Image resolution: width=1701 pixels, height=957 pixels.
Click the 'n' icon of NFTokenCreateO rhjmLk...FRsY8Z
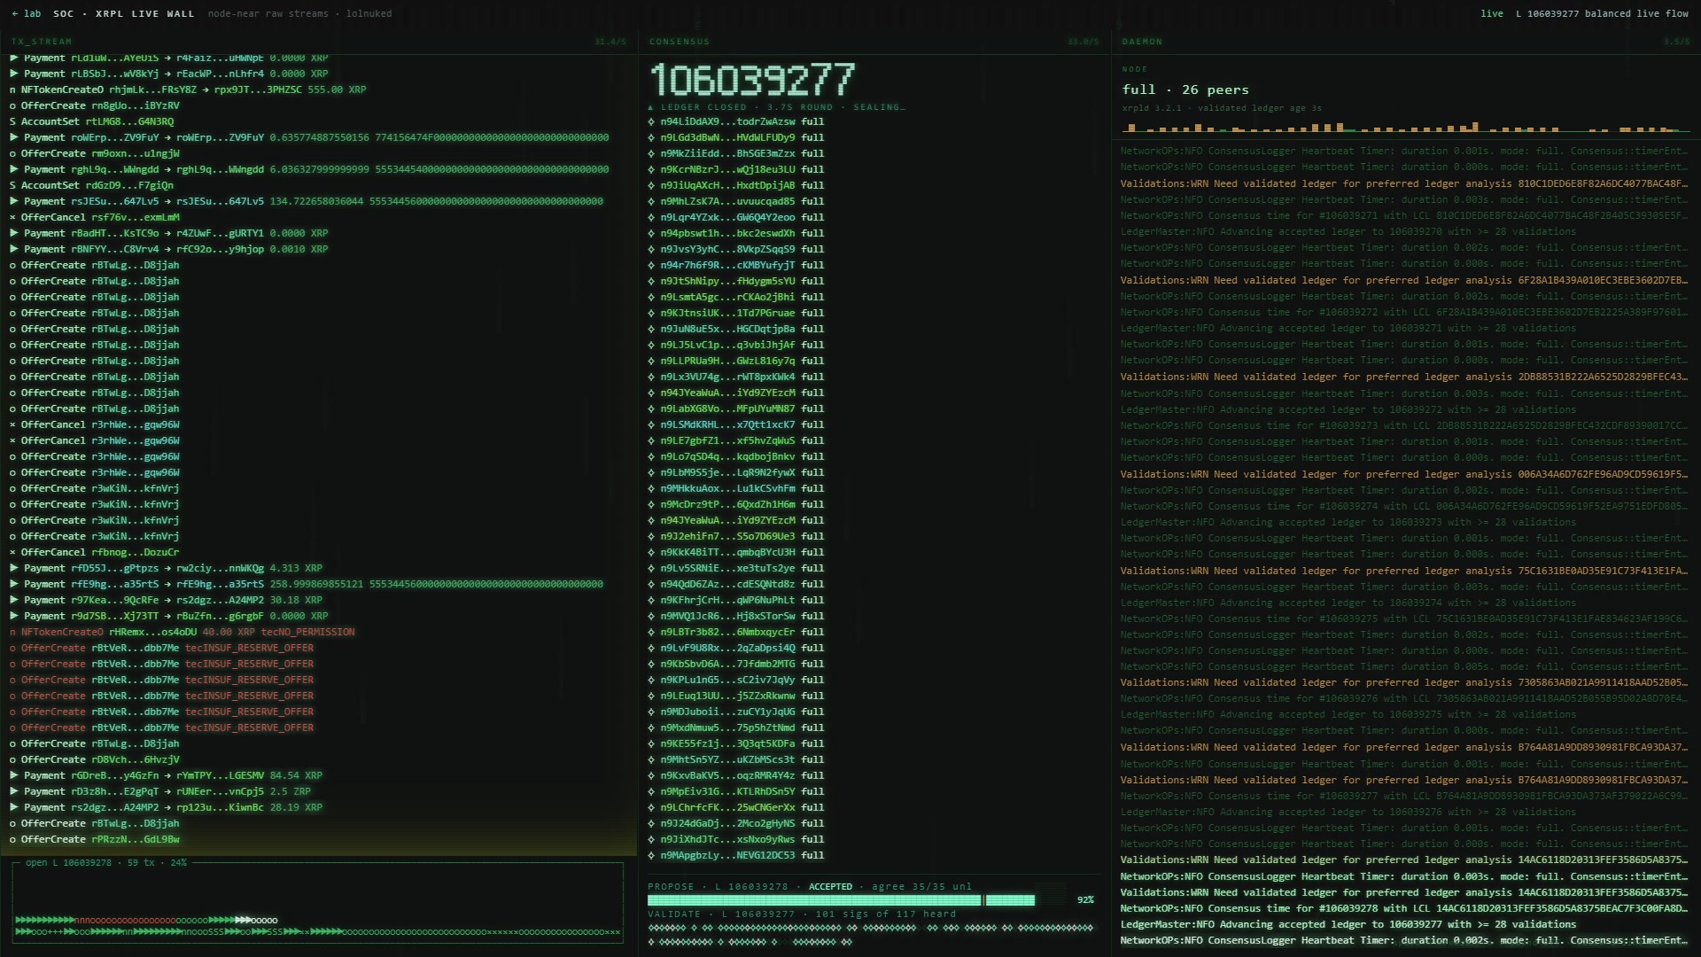pyautogui.click(x=12, y=89)
